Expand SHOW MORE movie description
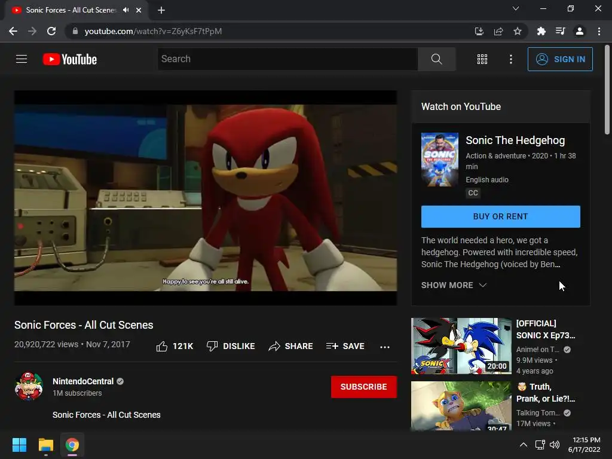 pyautogui.click(x=454, y=285)
